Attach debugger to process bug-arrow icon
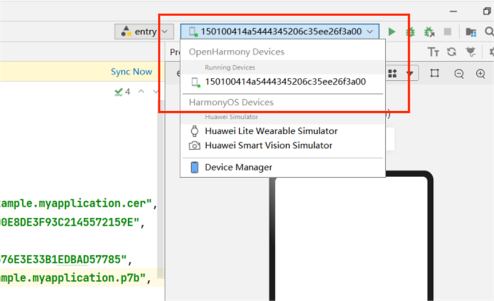The image size is (494, 301). coord(429,32)
